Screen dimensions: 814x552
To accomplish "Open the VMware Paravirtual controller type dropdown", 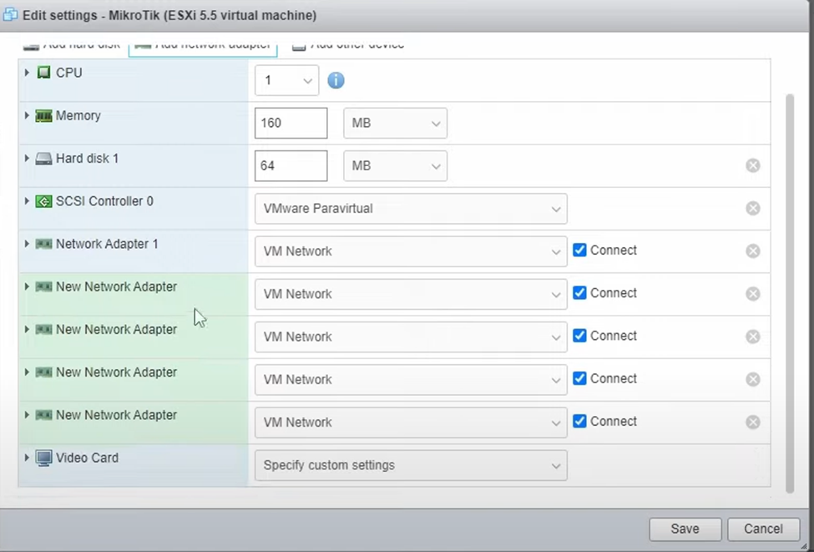I will [x=410, y=209].
